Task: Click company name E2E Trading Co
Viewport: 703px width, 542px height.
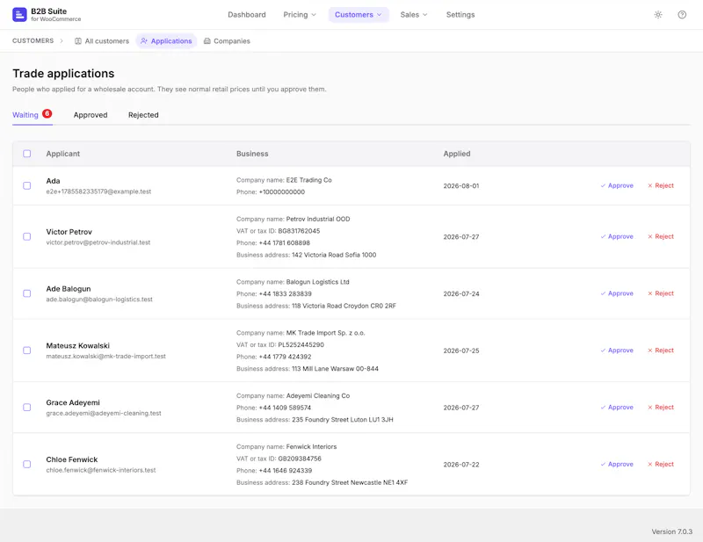Action: (309, 180)
